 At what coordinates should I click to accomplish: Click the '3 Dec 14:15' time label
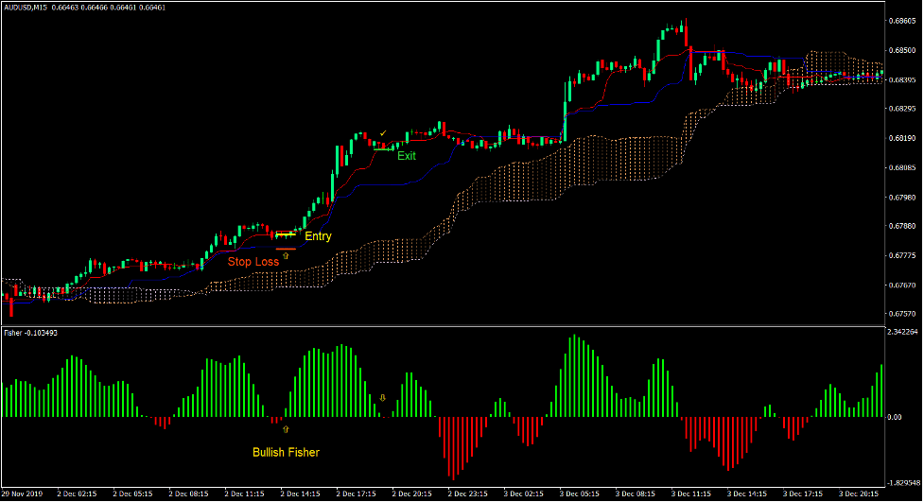tap(746, 493)
